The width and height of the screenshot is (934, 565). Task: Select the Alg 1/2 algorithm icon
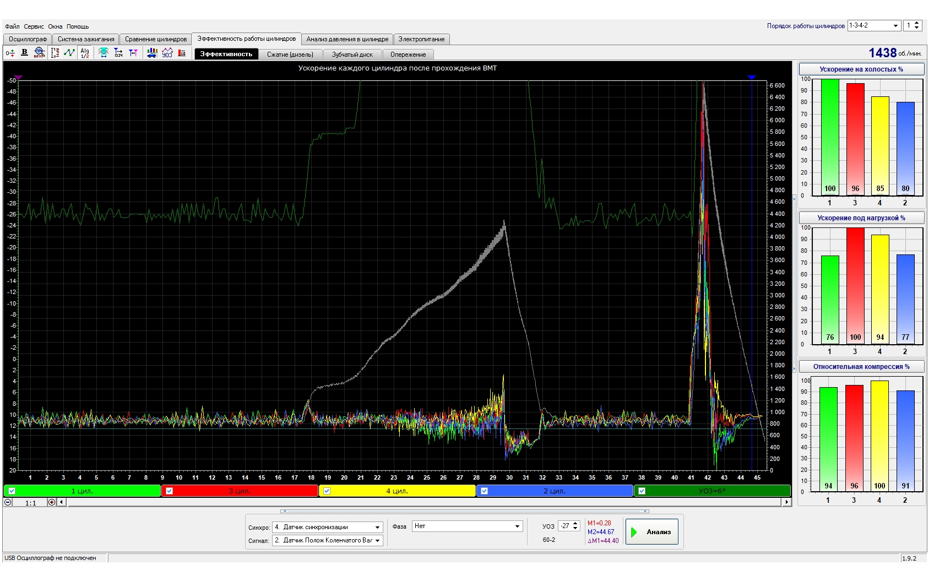pos(85,53)
